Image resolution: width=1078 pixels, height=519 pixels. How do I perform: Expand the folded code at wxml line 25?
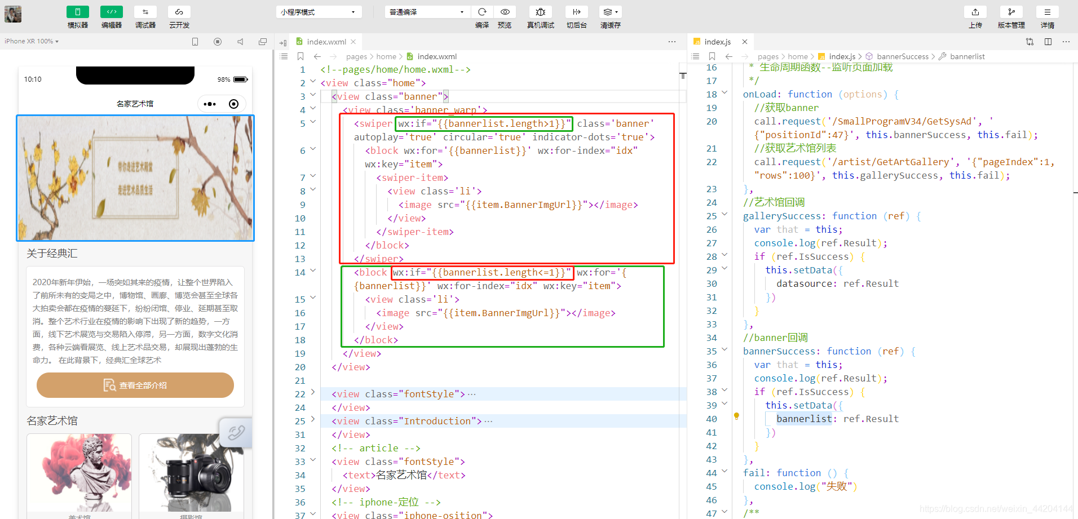click(313, 420)
